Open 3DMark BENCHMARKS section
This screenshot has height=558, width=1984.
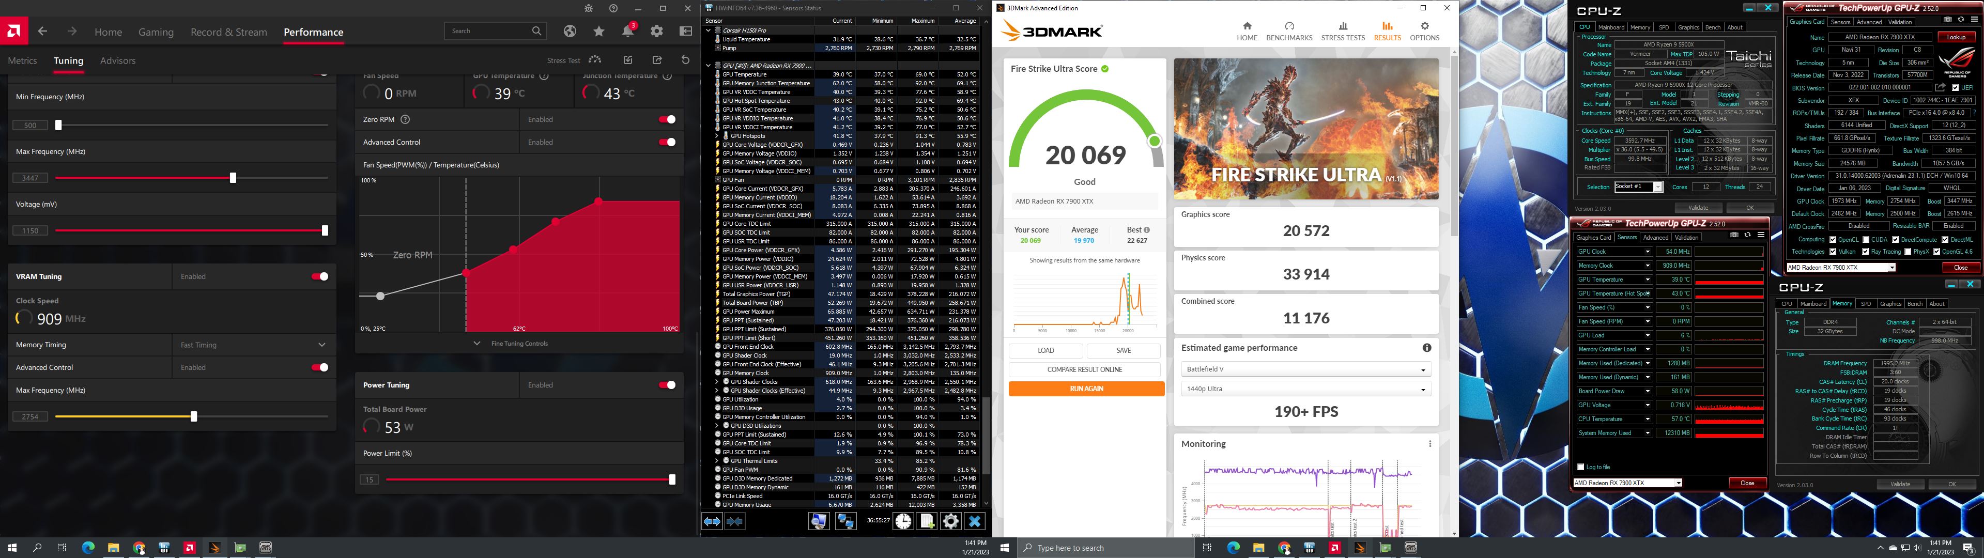click(x=1289, y=32)
